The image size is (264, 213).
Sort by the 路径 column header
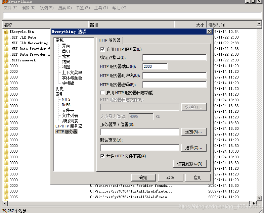tap(131, 25)
